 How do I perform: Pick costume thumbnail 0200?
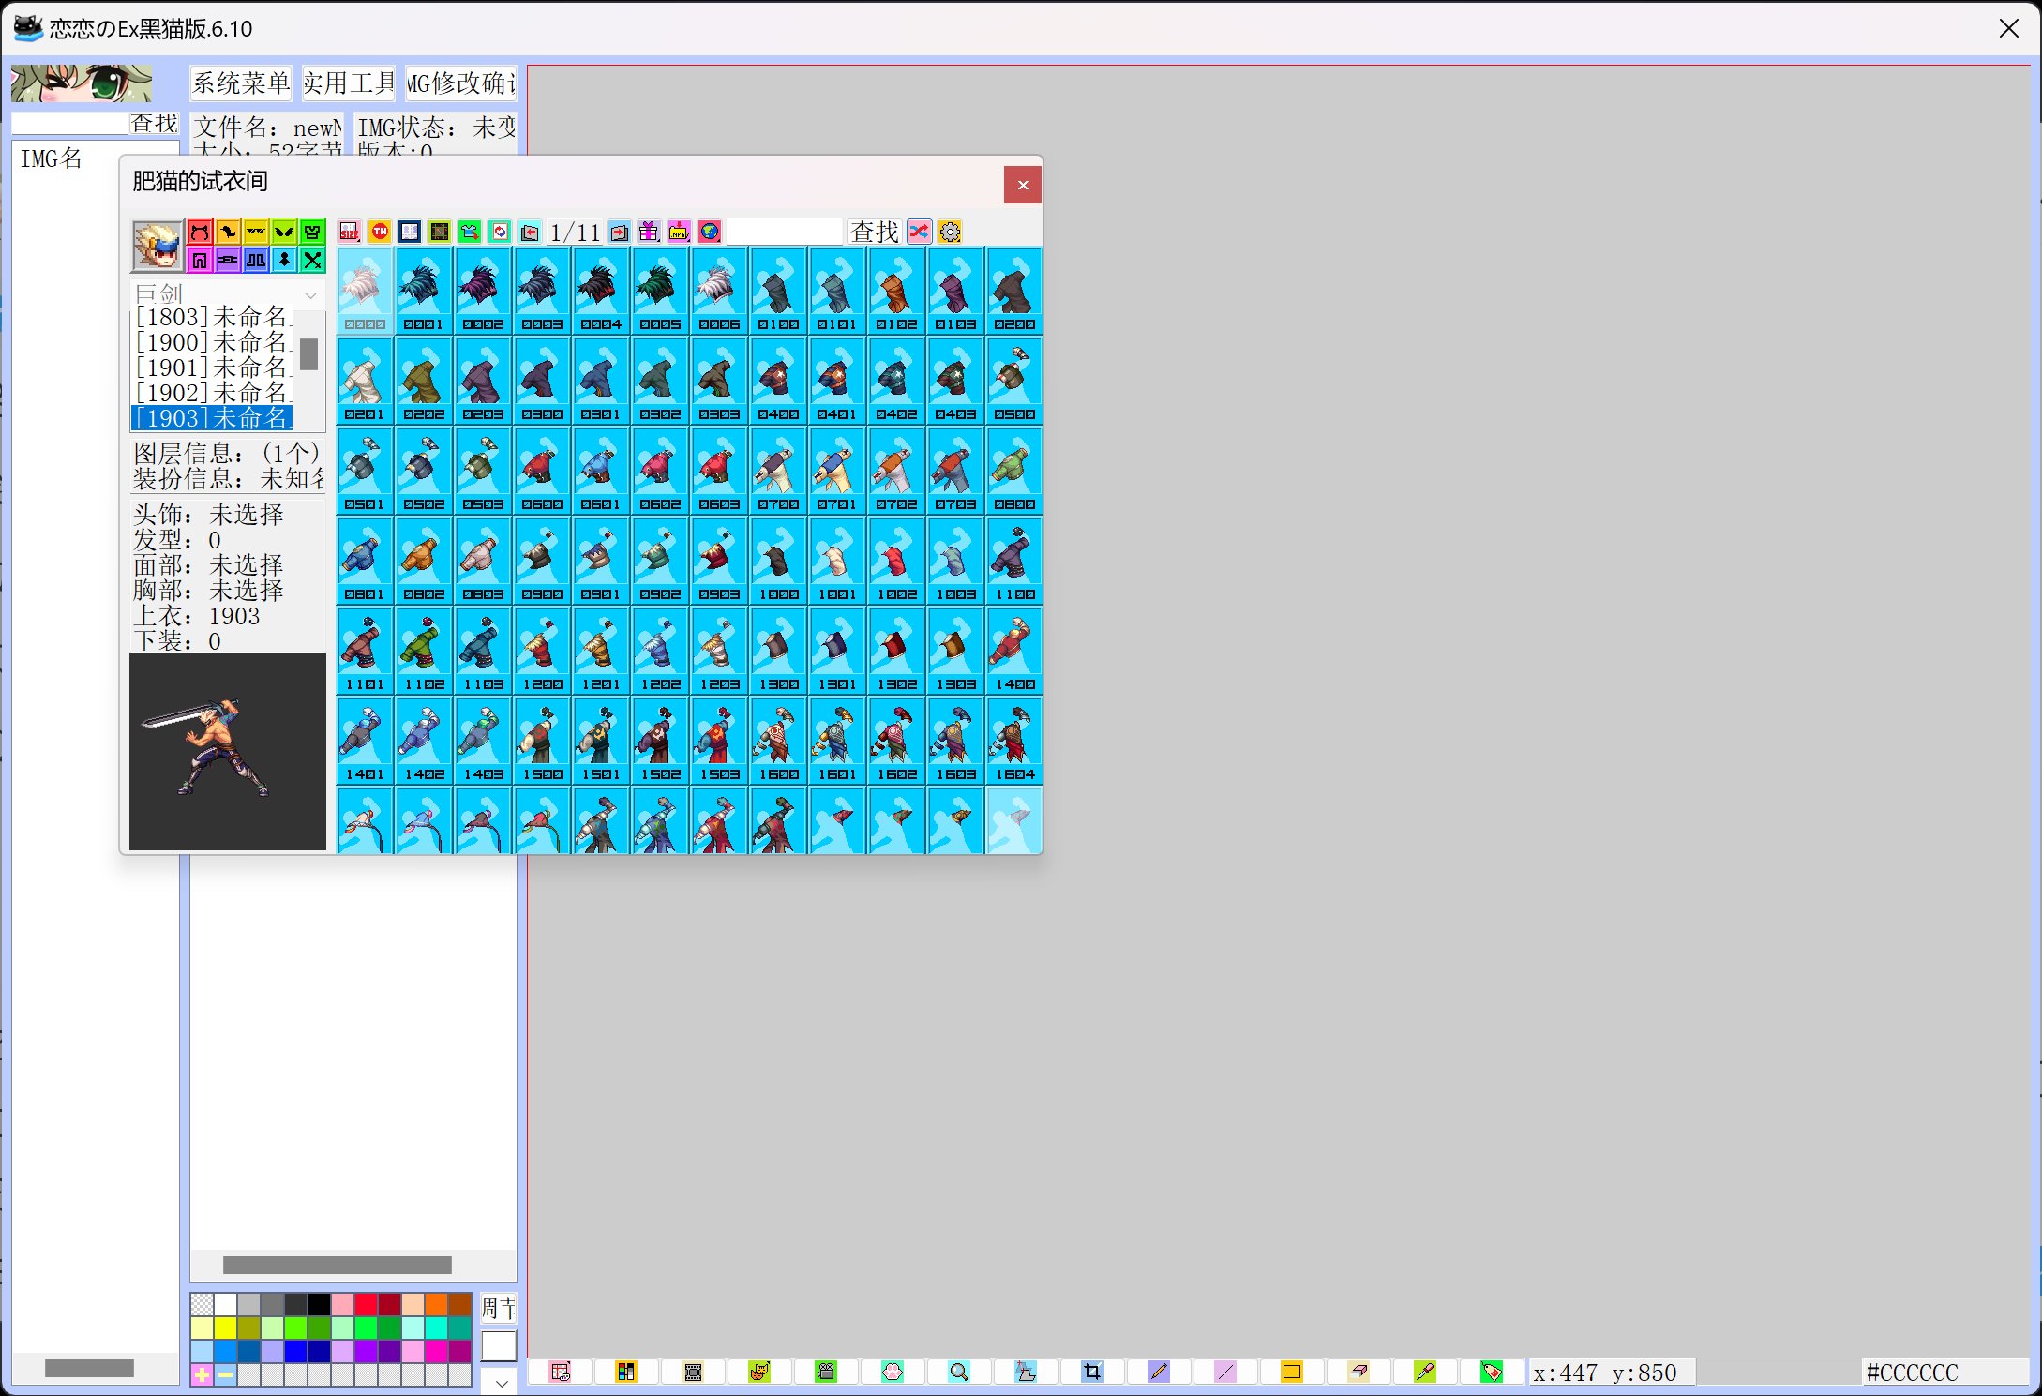(x=1014, y=291)
